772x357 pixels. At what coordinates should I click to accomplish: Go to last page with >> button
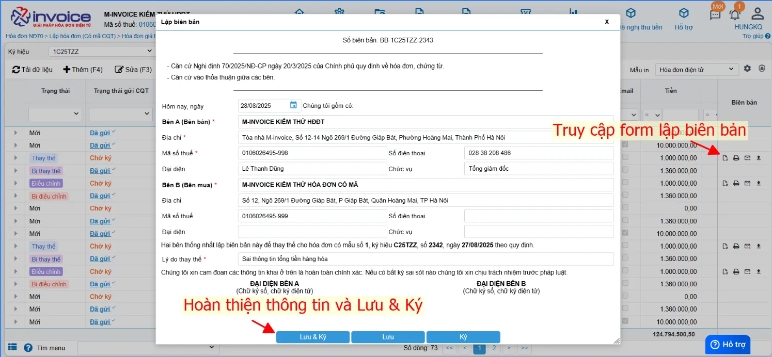point(524,348)
